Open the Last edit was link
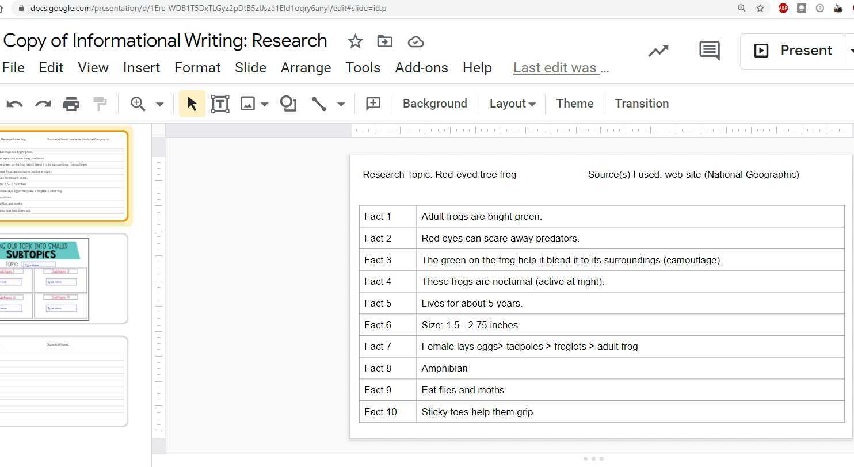This screenshot has height=467, width=854. (x=561, y=68)
